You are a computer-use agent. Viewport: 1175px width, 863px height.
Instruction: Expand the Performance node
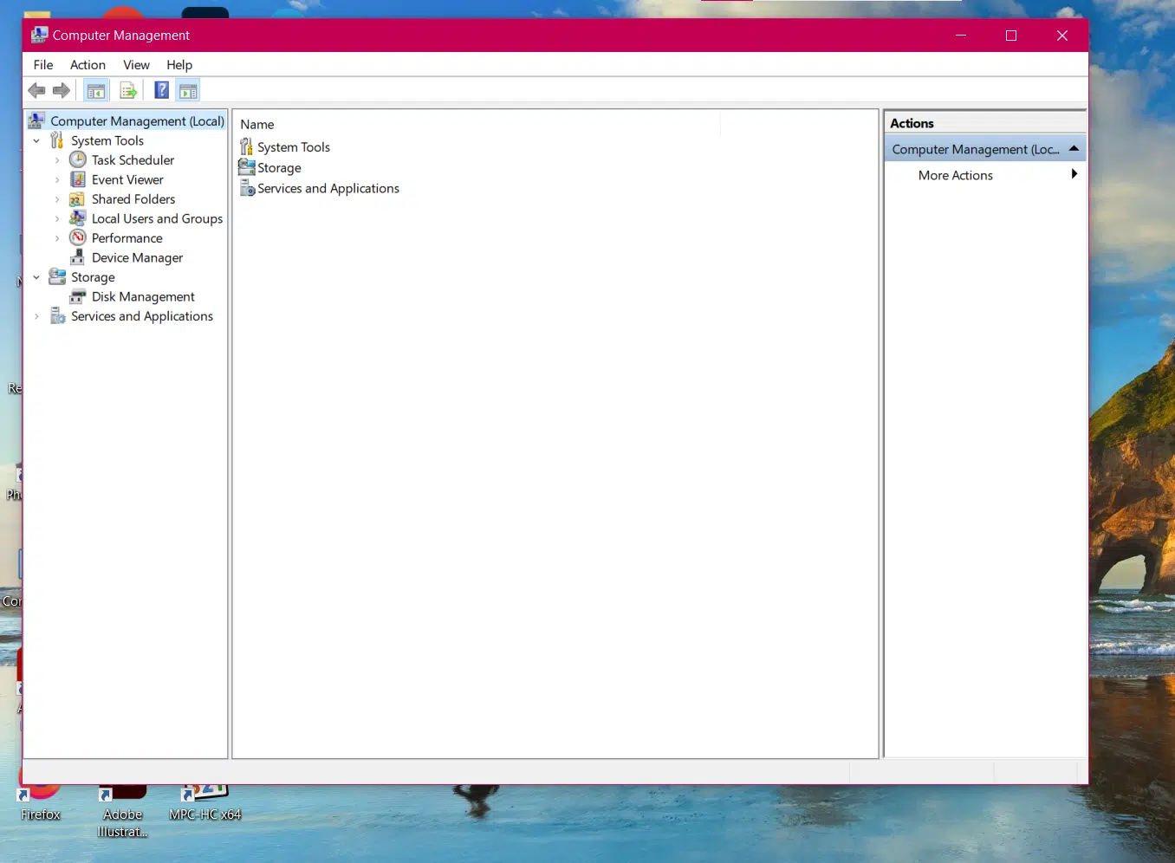point(57,238)
